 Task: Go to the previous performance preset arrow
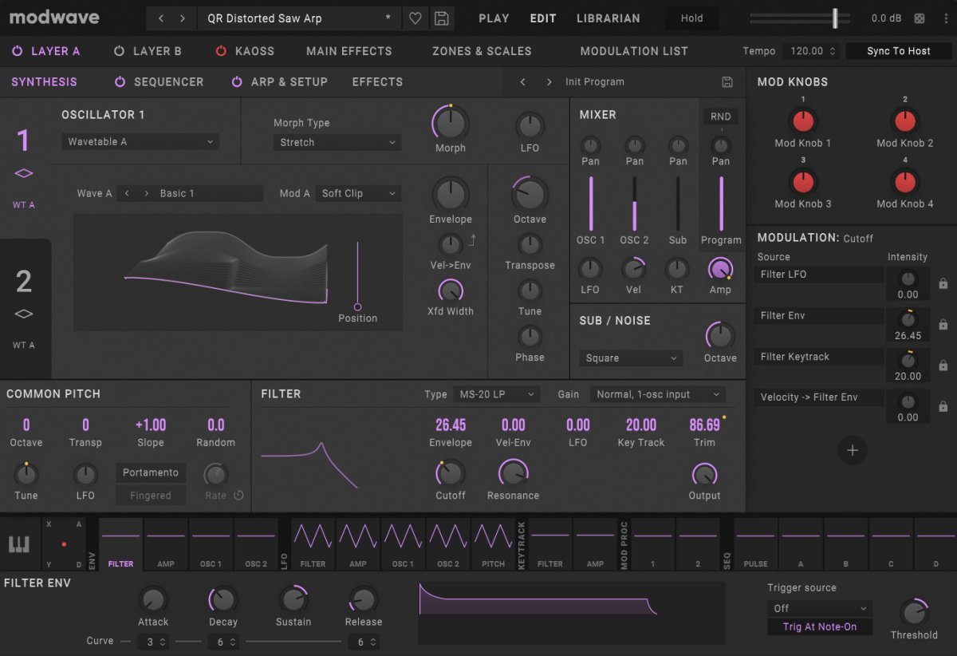(x=161, y=18)
